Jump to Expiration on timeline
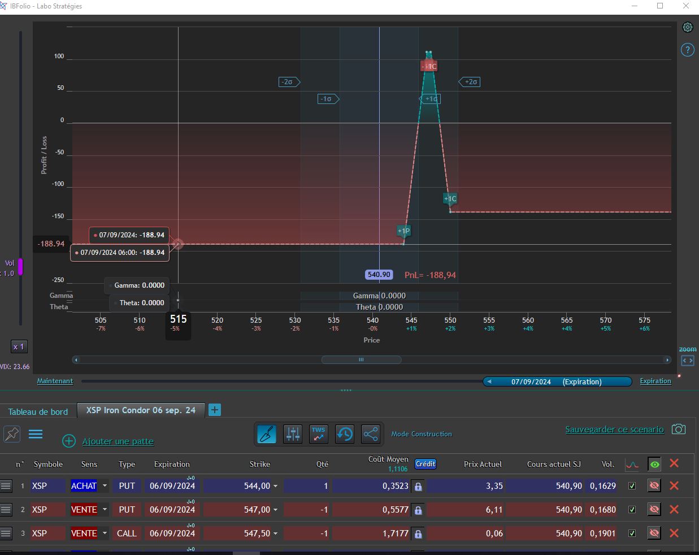 tap(655, 381)
